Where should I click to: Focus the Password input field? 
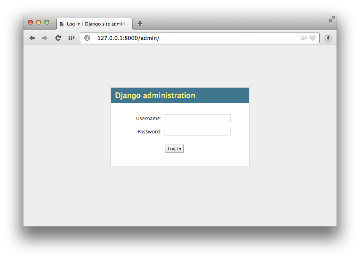197,132
